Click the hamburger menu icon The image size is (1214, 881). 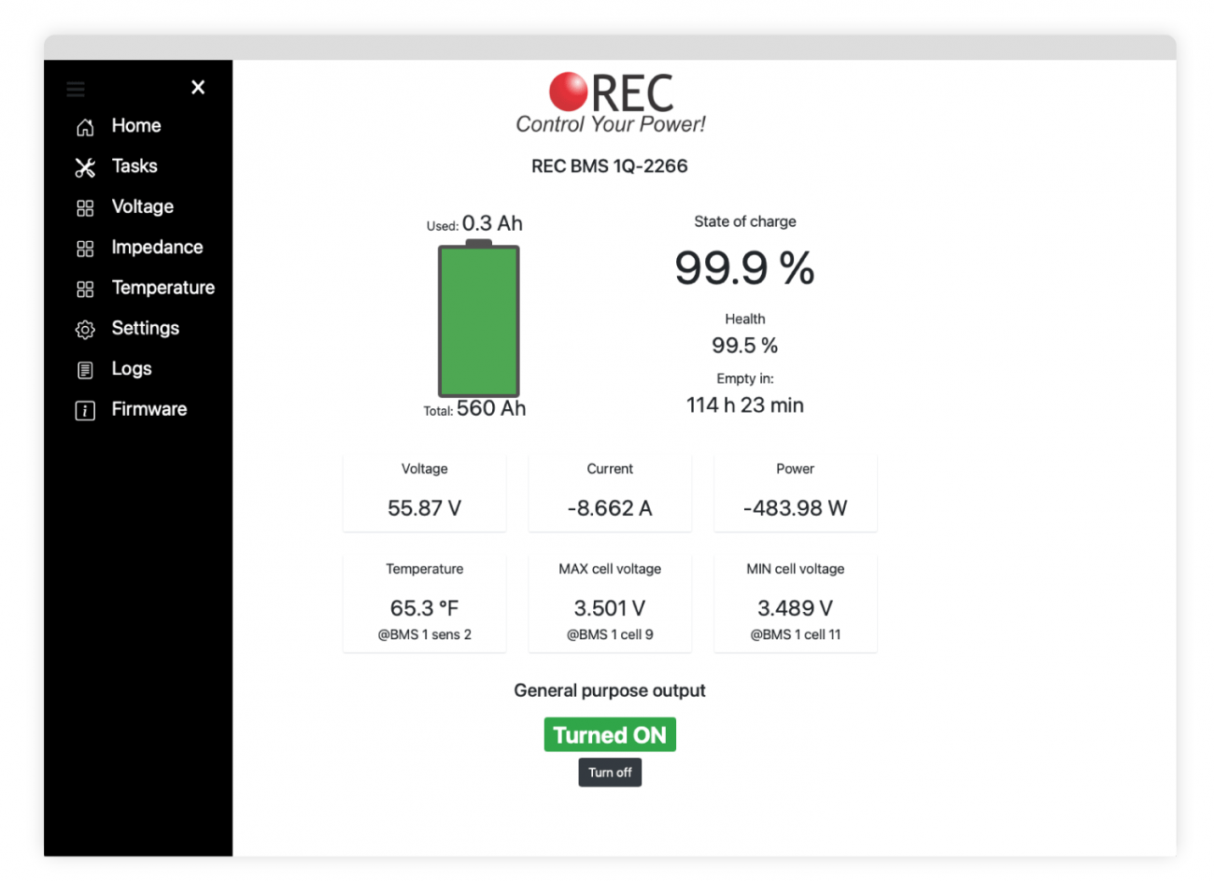(x=76, y=90)
